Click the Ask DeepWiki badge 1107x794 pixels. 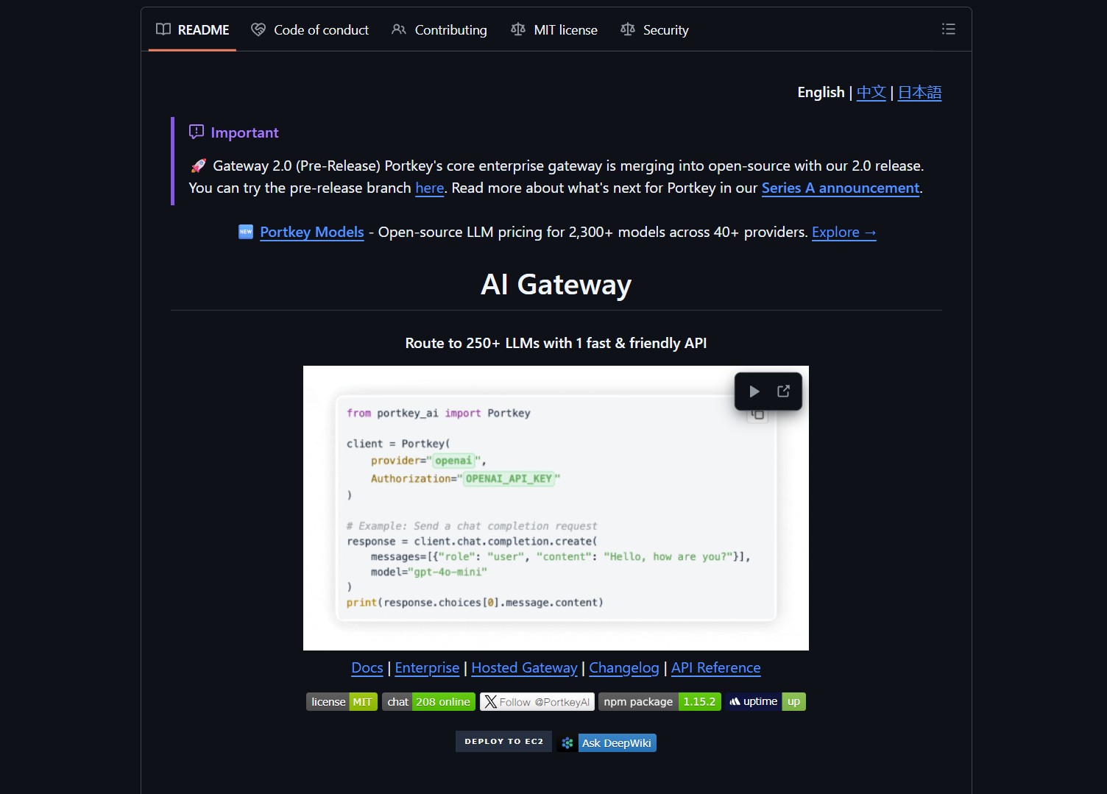[607, 743]
